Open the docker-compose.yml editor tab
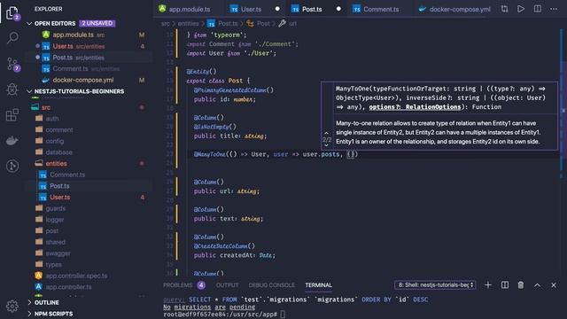 pyautogui.click(x=454, y=9)
